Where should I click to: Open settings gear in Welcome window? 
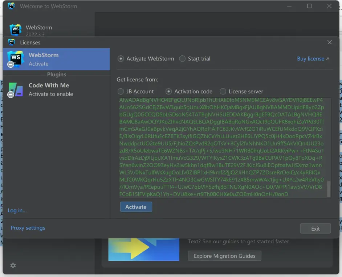13,265
